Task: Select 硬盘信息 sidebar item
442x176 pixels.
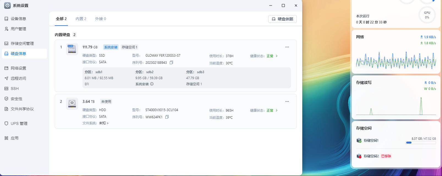Action: tap(24, 54)
